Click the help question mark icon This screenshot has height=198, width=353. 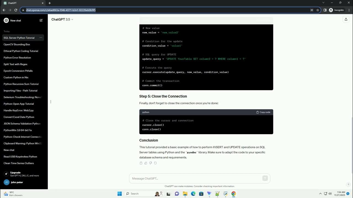click(x=348, y=185)
